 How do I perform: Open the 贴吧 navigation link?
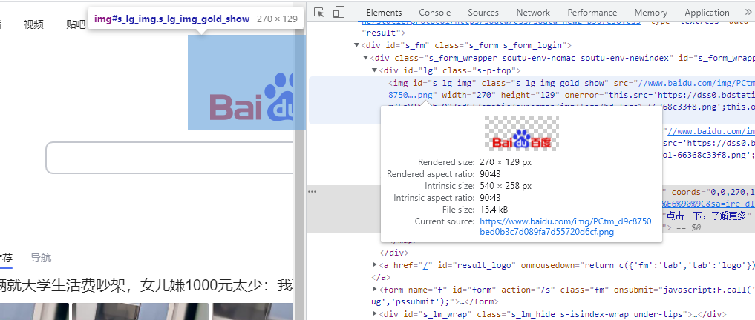(x=76, y=24)
